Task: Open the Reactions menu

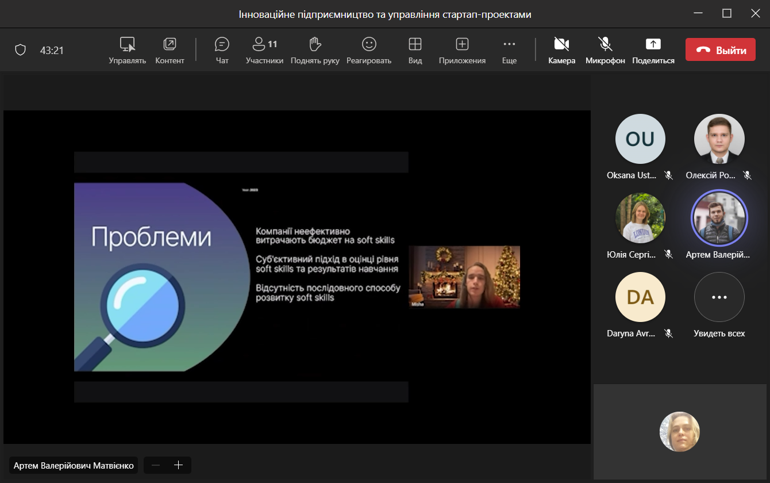Action: coord(368,50)
